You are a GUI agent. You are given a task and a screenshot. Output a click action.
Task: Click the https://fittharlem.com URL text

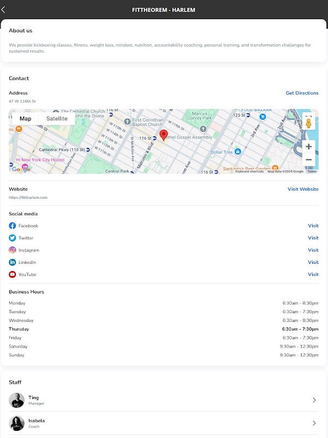click(28, 198)
